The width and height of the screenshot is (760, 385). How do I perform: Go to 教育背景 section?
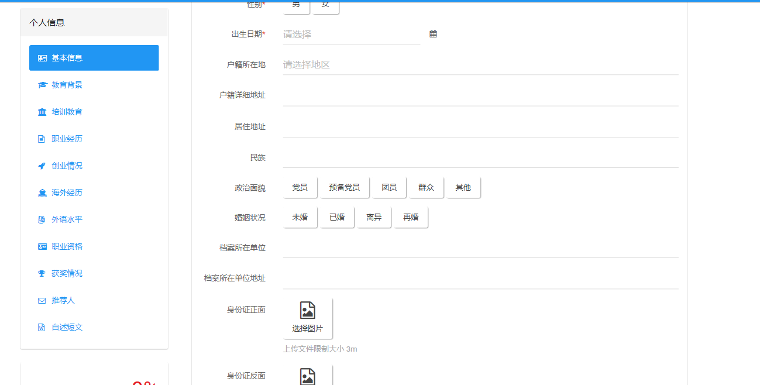94,85
